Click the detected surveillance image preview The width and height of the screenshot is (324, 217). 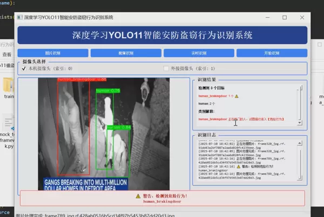point(104,135)
